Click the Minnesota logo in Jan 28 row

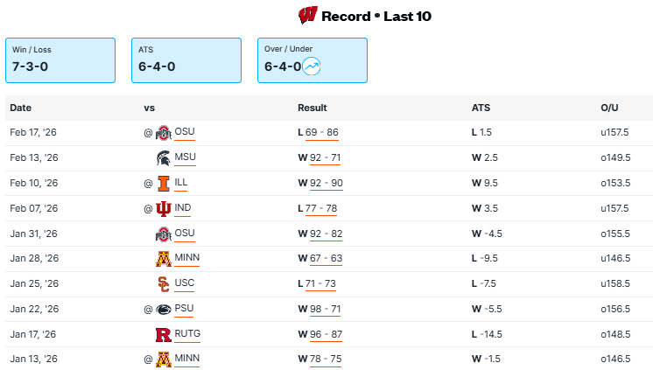pyautogui.click(x=163, y=260)
